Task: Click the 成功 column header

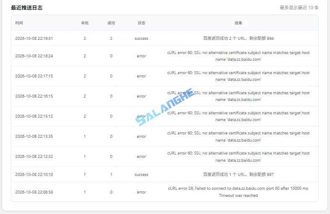Action: click(x=111, y=23)
